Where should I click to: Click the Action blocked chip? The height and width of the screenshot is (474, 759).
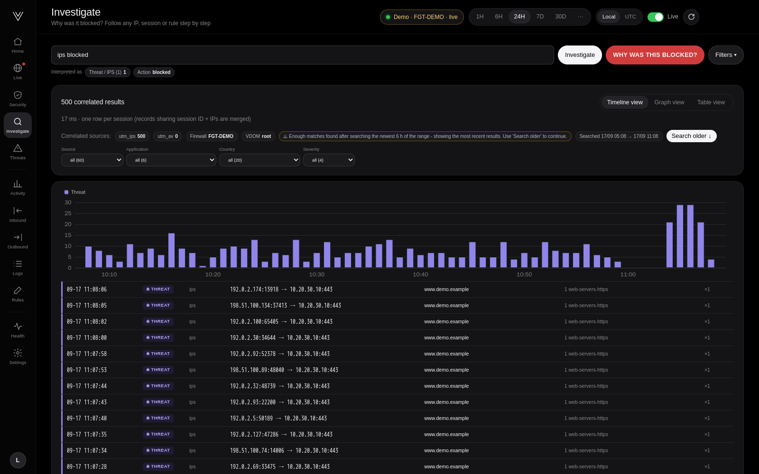(x=154, y=72)
